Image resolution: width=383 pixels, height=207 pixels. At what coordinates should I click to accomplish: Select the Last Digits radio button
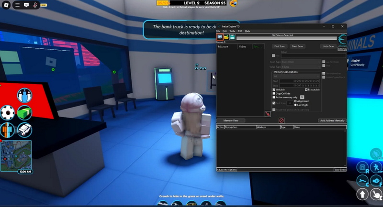(295, 105)
